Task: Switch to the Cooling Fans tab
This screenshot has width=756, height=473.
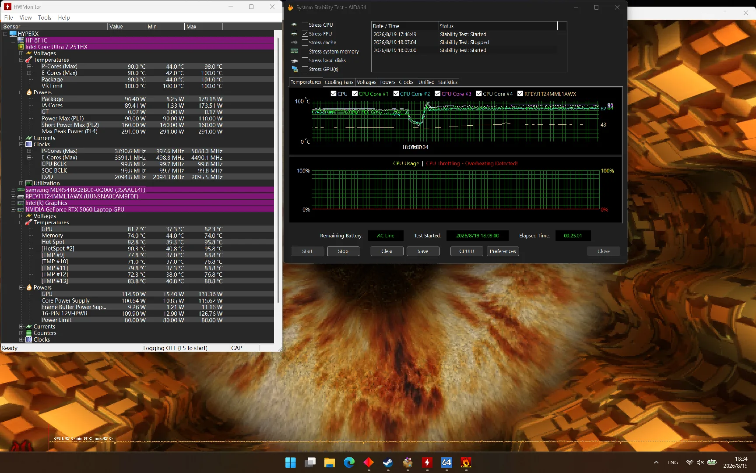Action: click(x=339, y=82)
